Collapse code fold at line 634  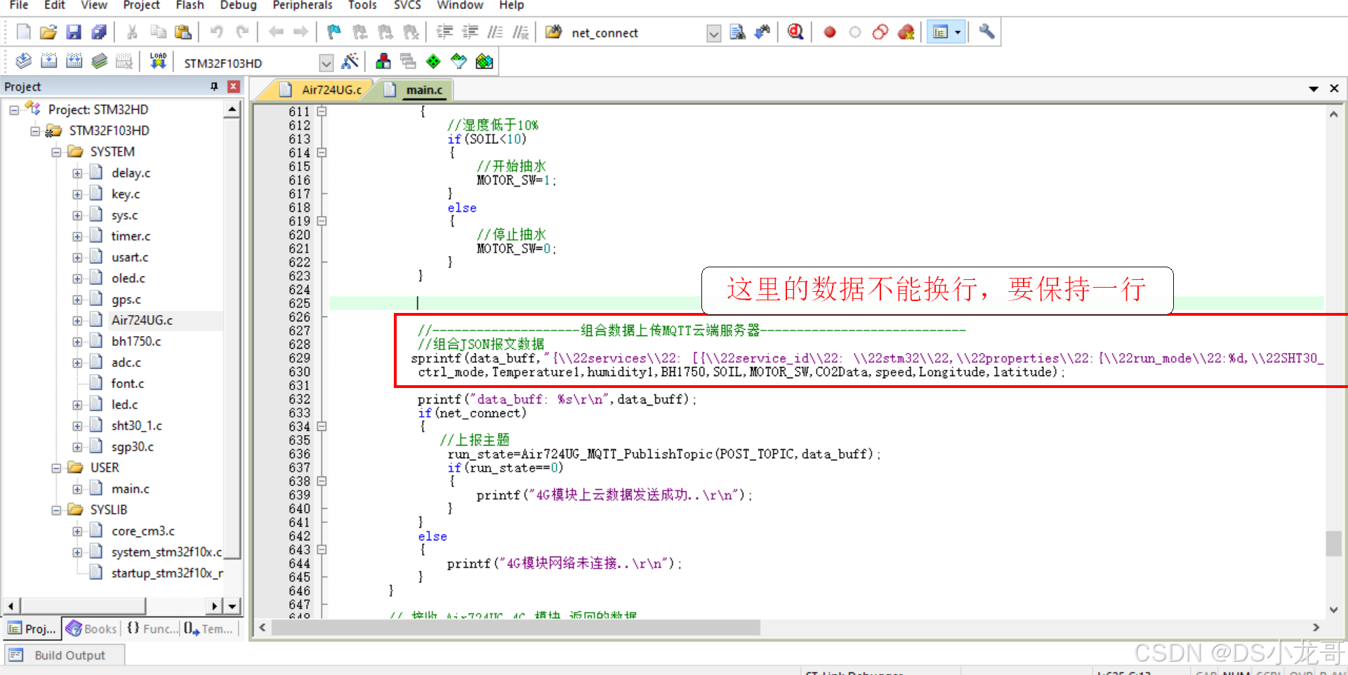[x=322, y=426]
